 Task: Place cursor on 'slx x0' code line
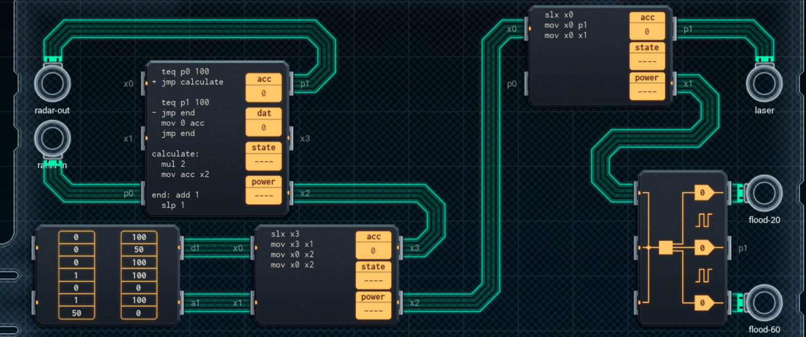click(x=559, y=15)
